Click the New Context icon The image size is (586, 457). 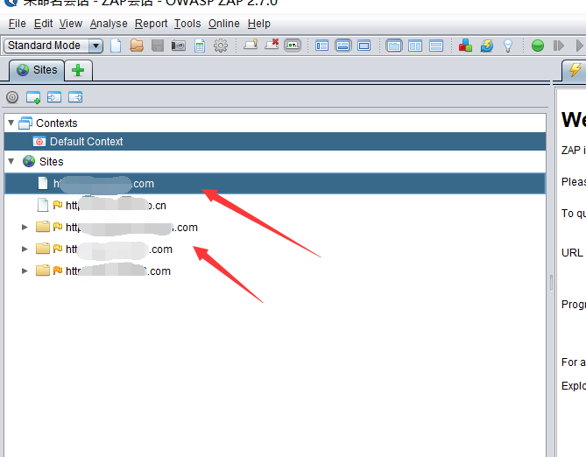point(33,97)
